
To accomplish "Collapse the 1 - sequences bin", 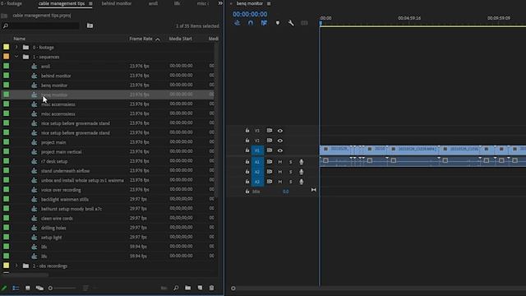I will pyautogui.click(x=16, y=57).
